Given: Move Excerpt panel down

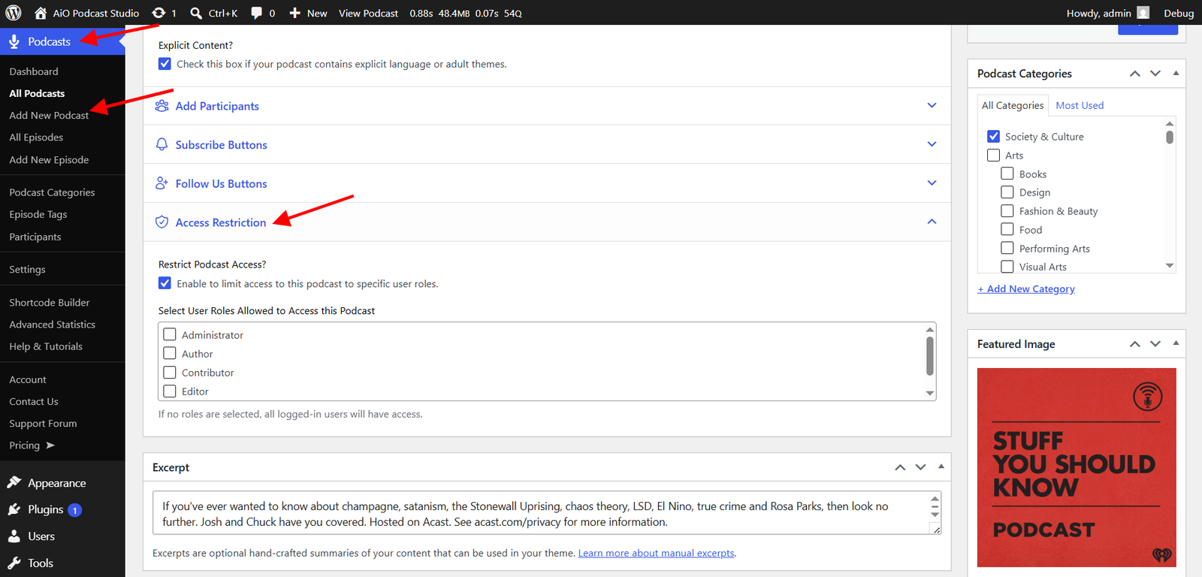Looking at the screenshot, I should [x=920, y=467].
